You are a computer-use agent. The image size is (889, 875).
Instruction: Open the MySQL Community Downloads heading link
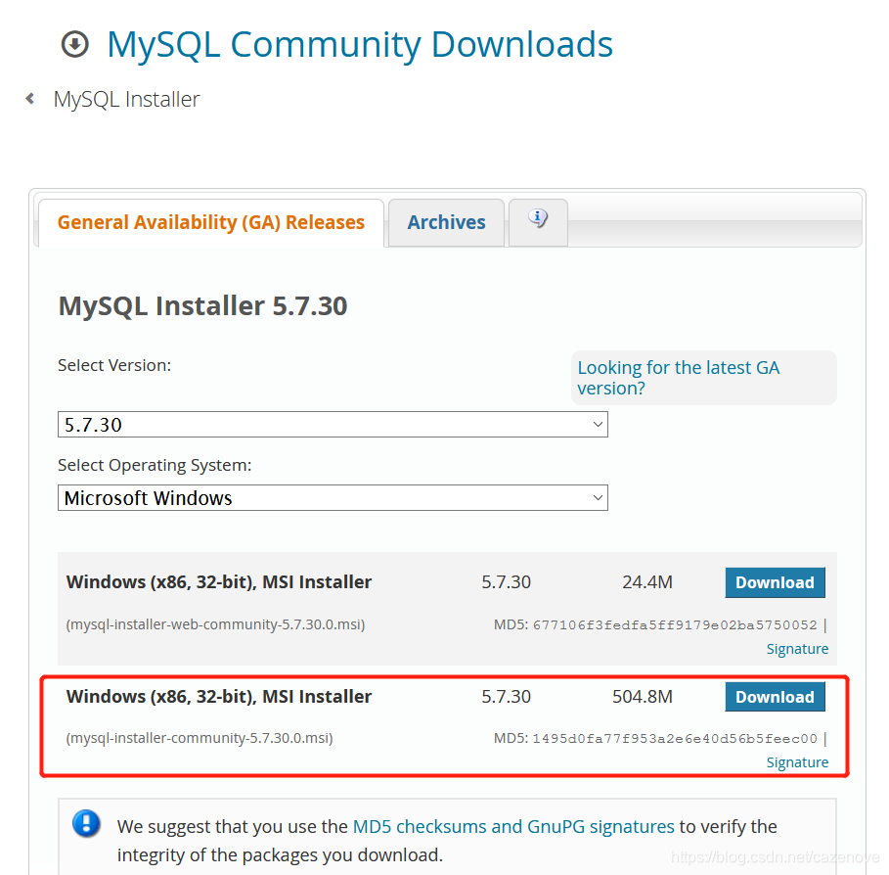click(x=360, y=44)
